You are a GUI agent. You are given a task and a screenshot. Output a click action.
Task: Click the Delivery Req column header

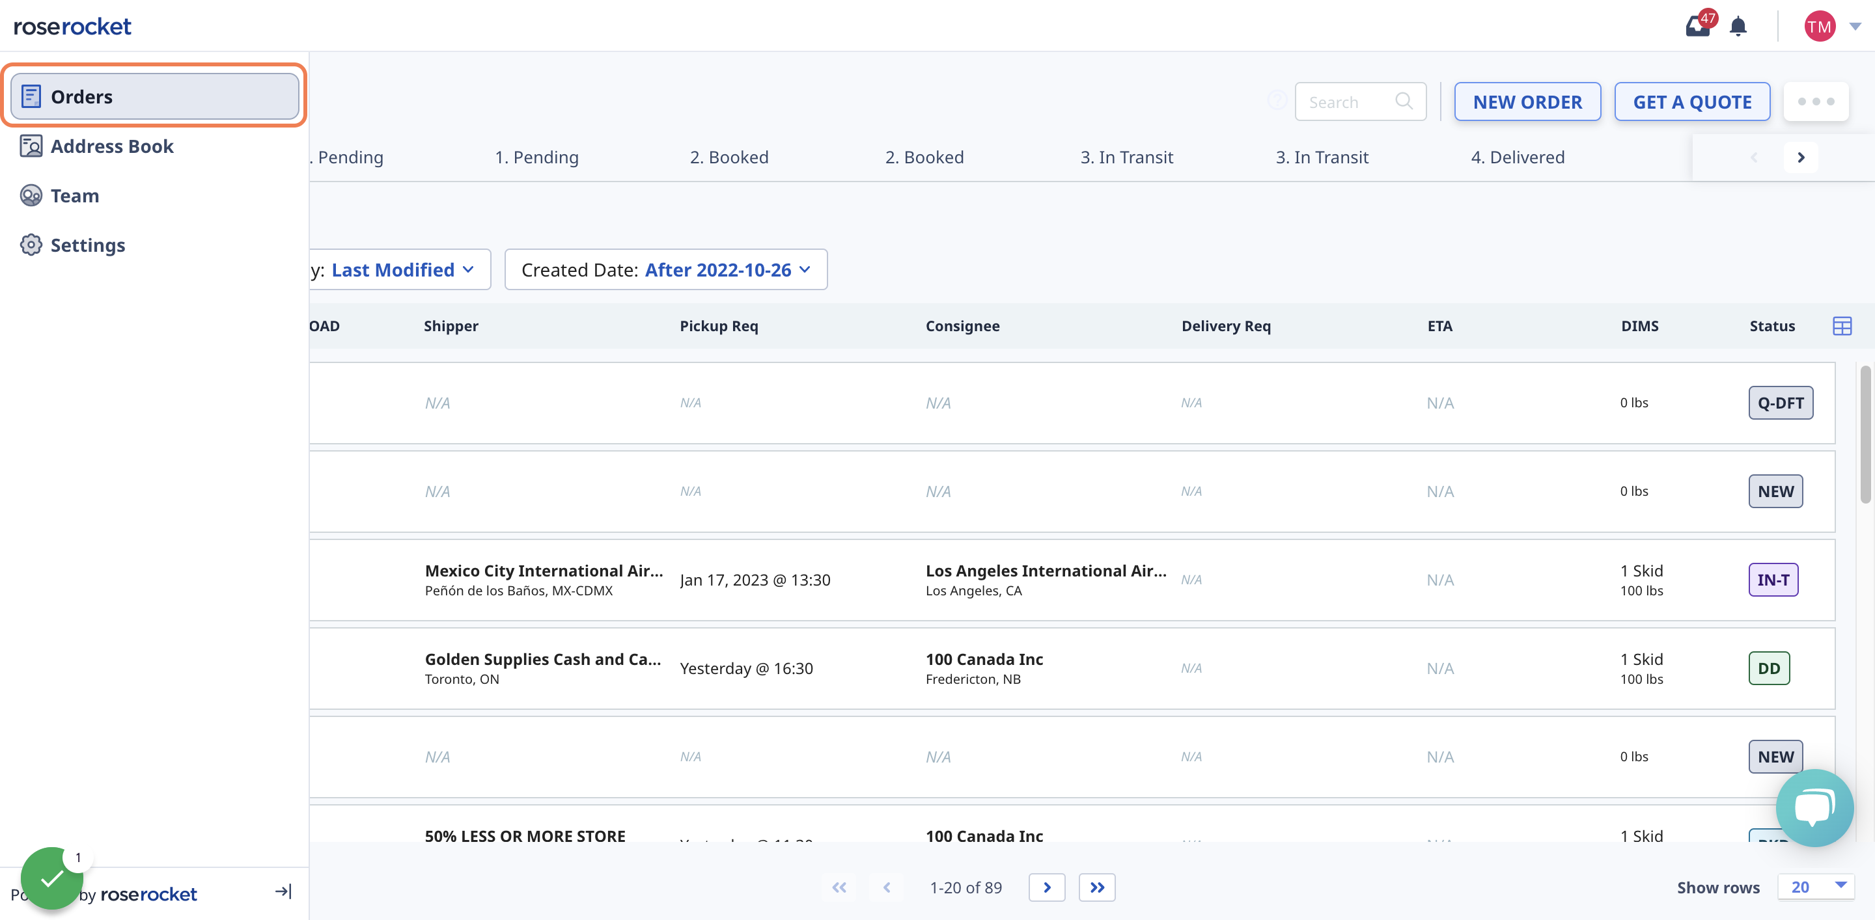tap(1226, 326)
